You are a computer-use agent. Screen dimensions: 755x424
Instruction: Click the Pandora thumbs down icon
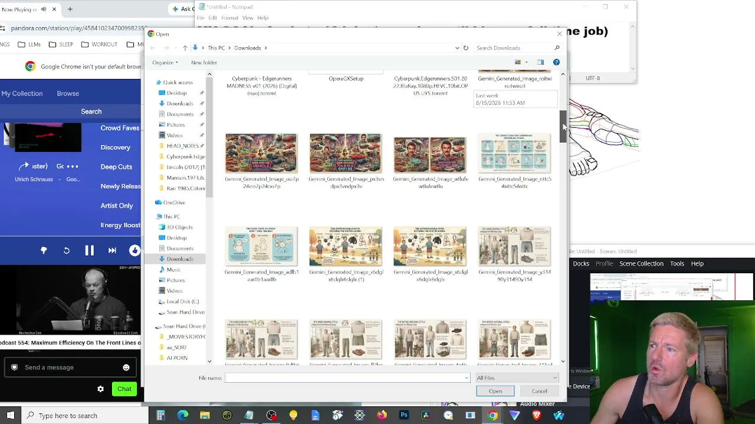[44, 251]
